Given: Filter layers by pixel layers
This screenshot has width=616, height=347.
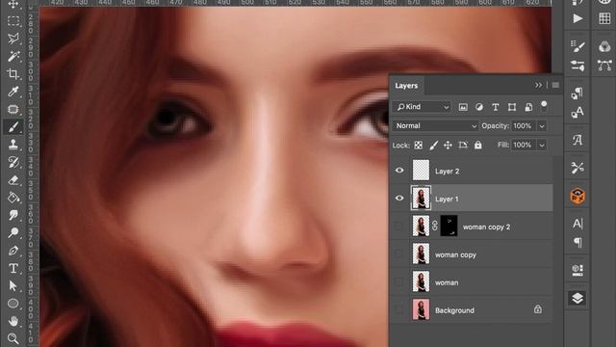Looking at the screenshot, I should point(463,107).
